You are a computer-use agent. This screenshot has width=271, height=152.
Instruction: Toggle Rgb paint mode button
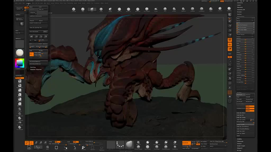57,142
